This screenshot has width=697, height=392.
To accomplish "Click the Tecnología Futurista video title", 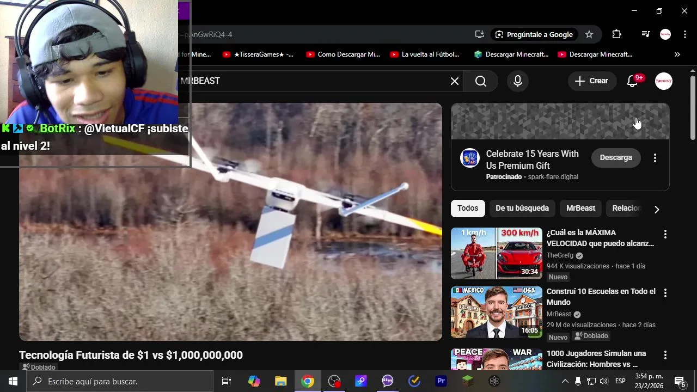I will tap(131, 355).
